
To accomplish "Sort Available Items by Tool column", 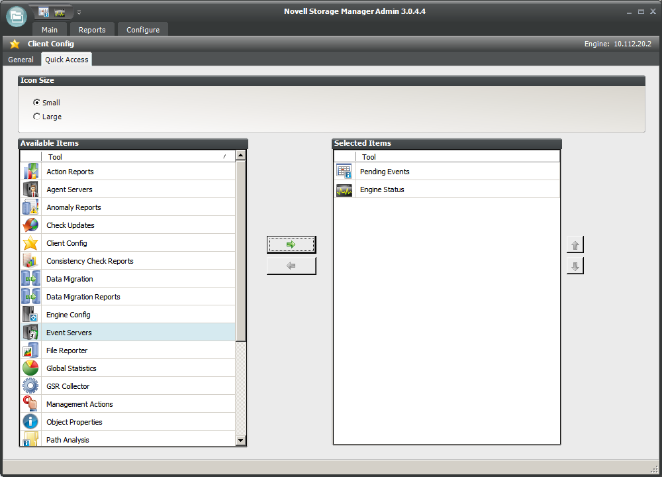I will pyautogui.click(x=138, y=157).
